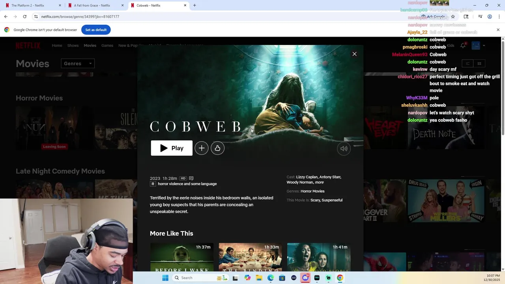
Task: Dismiss the default browser infobar
Action: 498,30
